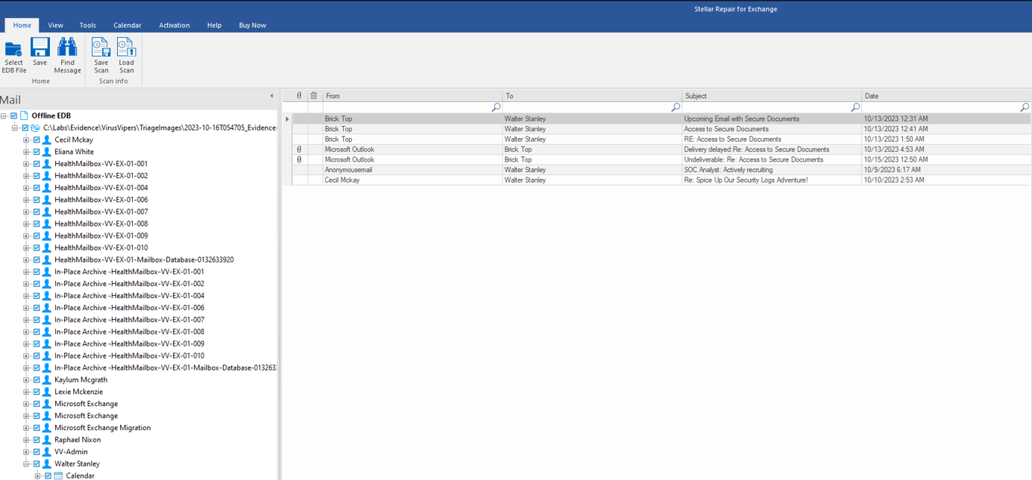This screenshot has width=1032, height=480.
Task: Click the EDB database path icon
Action: tap(36, 128)
